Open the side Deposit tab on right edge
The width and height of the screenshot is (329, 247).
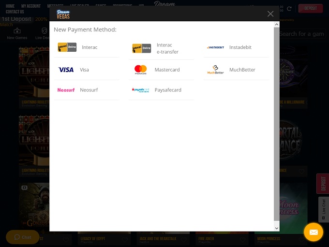(x=322, y=184)
